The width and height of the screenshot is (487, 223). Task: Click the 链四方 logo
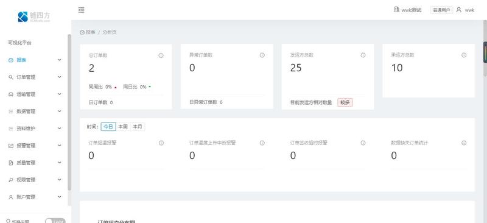pyautogui.click(x=34, y=16)
